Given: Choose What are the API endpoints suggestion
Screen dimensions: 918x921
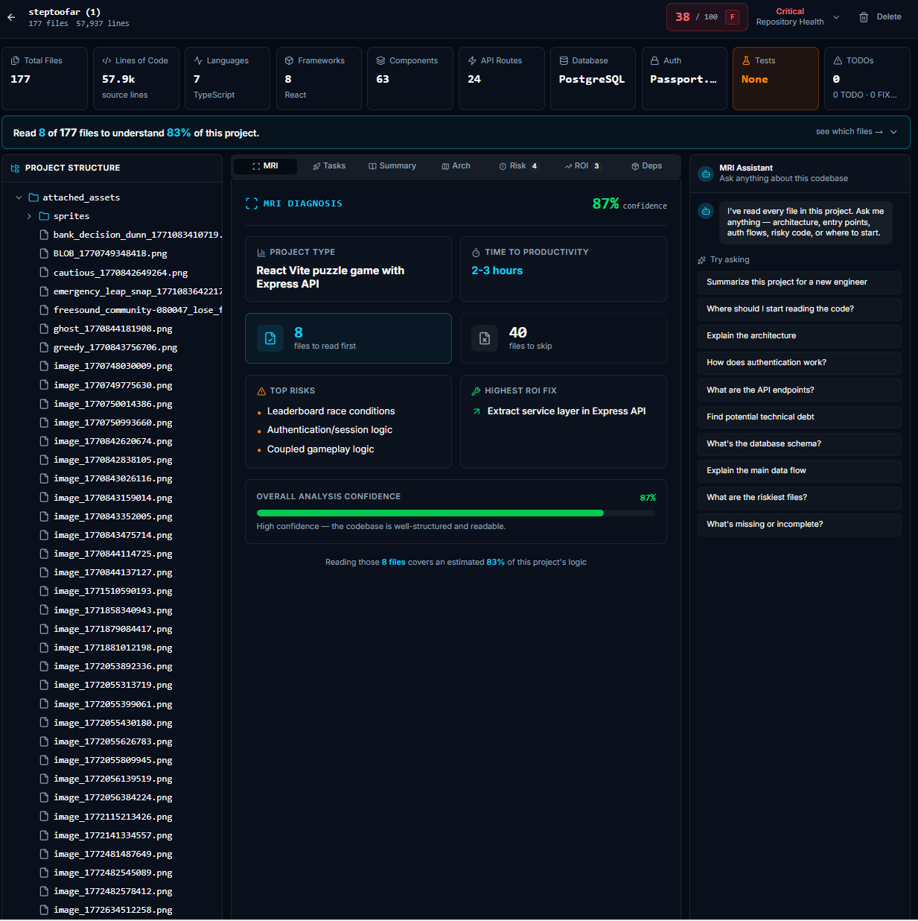Looking at the screenshot, I should point(799,390).
